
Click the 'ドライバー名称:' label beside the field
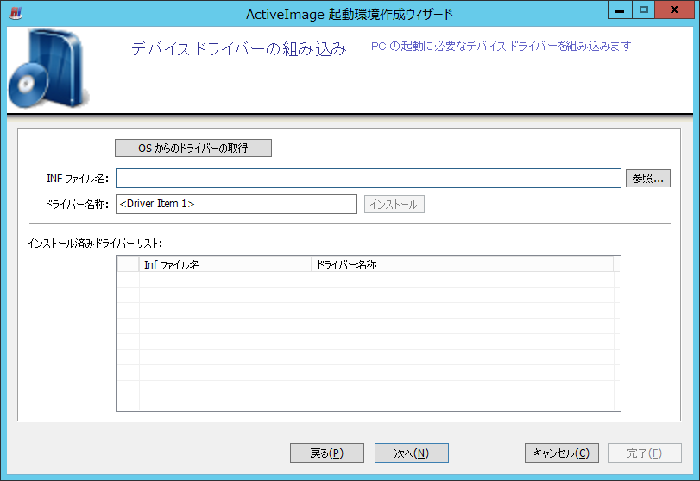click(77, 205)
